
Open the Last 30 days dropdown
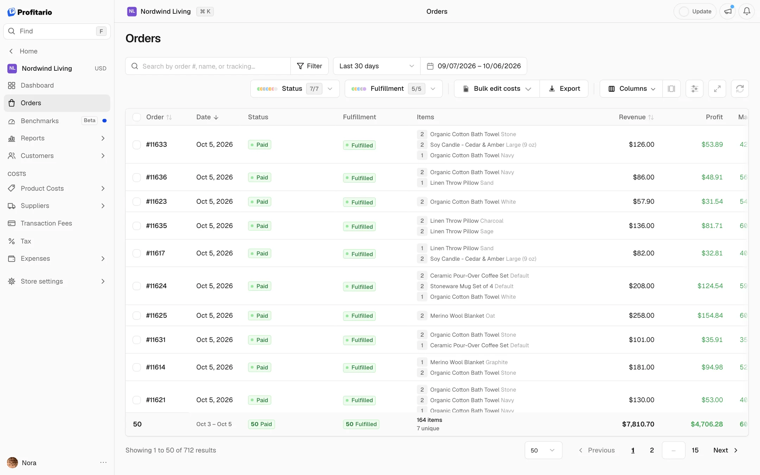click(x=376, y=66)
